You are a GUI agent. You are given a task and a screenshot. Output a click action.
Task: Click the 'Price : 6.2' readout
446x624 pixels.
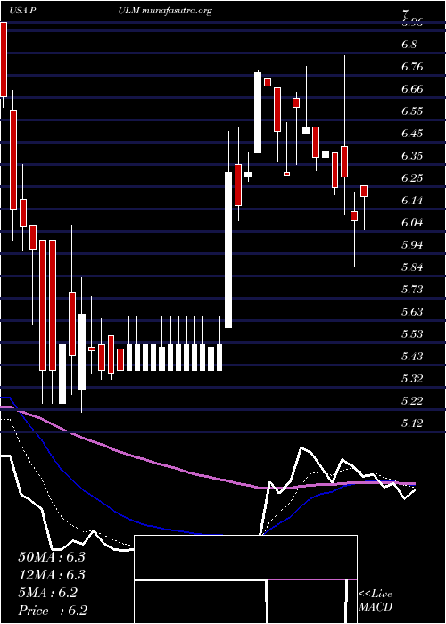[53, 611]
